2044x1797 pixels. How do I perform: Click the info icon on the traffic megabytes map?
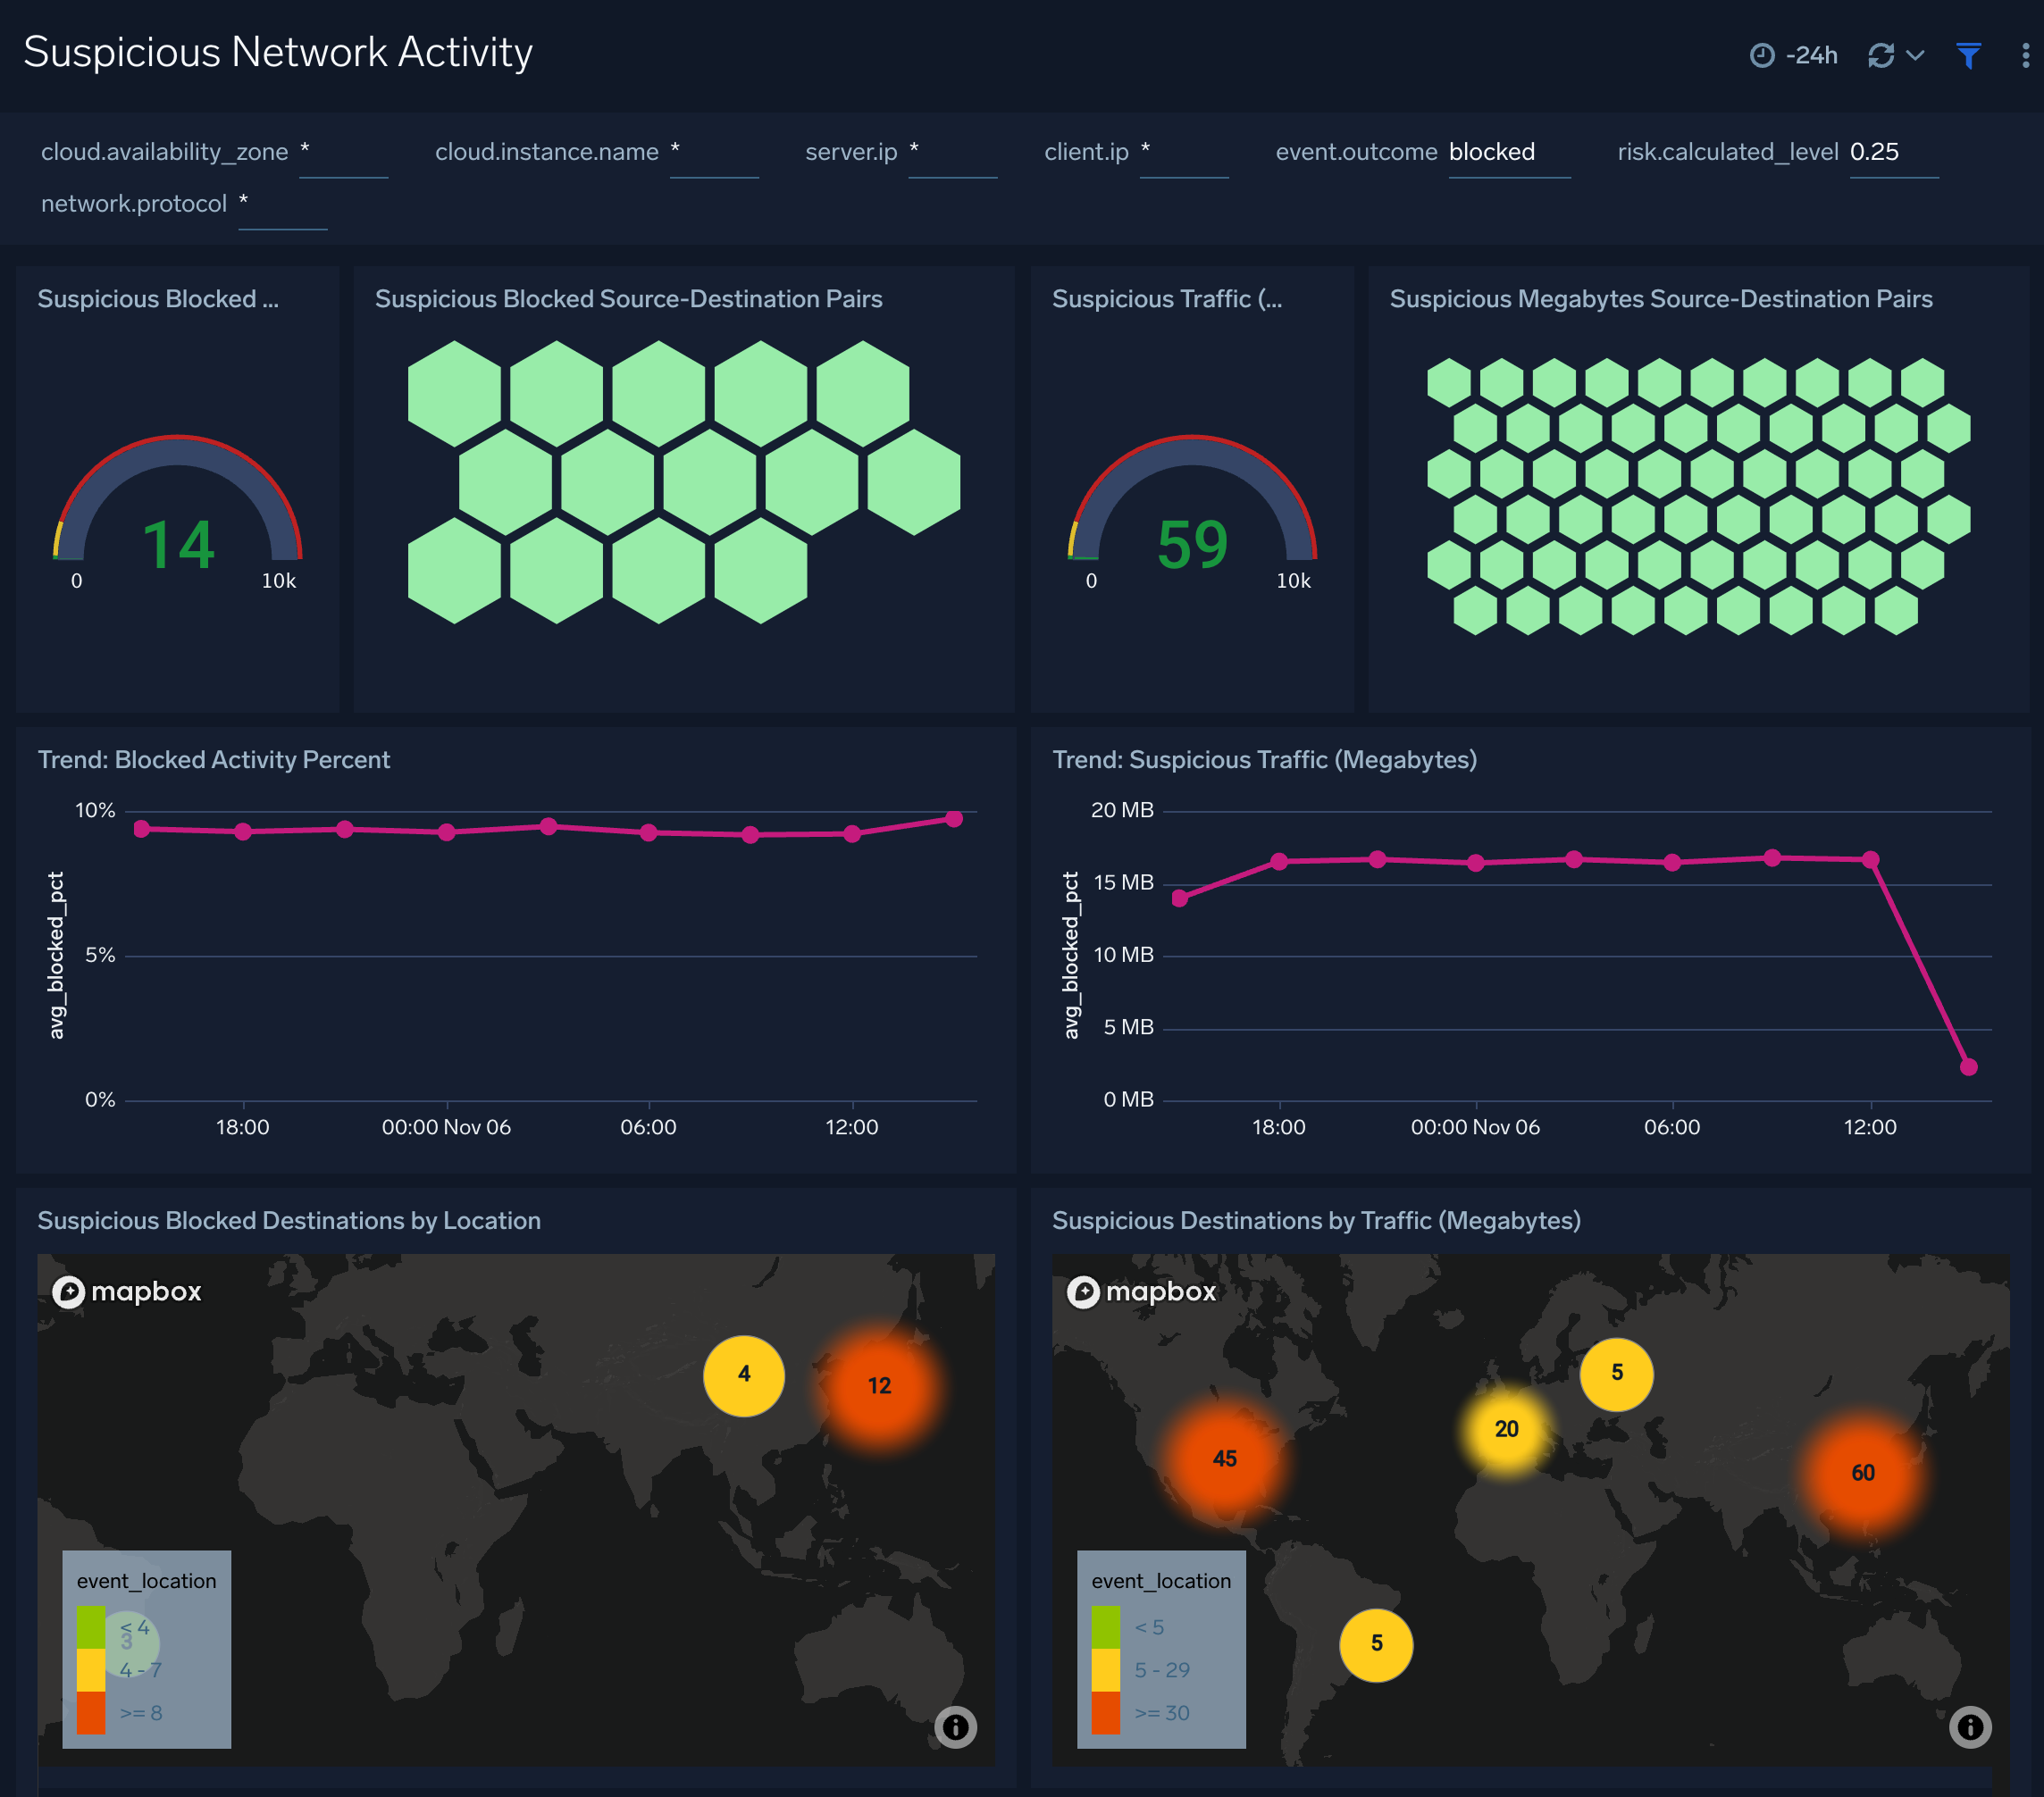[1970, 1726]
